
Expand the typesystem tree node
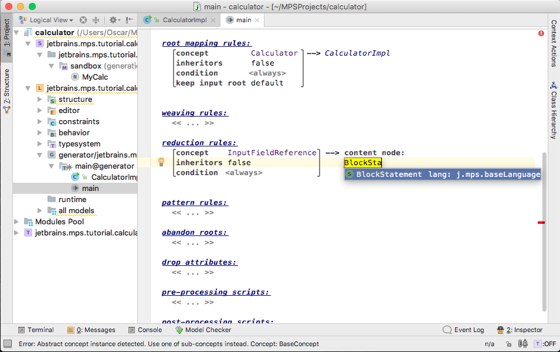(x=40, y=144)
